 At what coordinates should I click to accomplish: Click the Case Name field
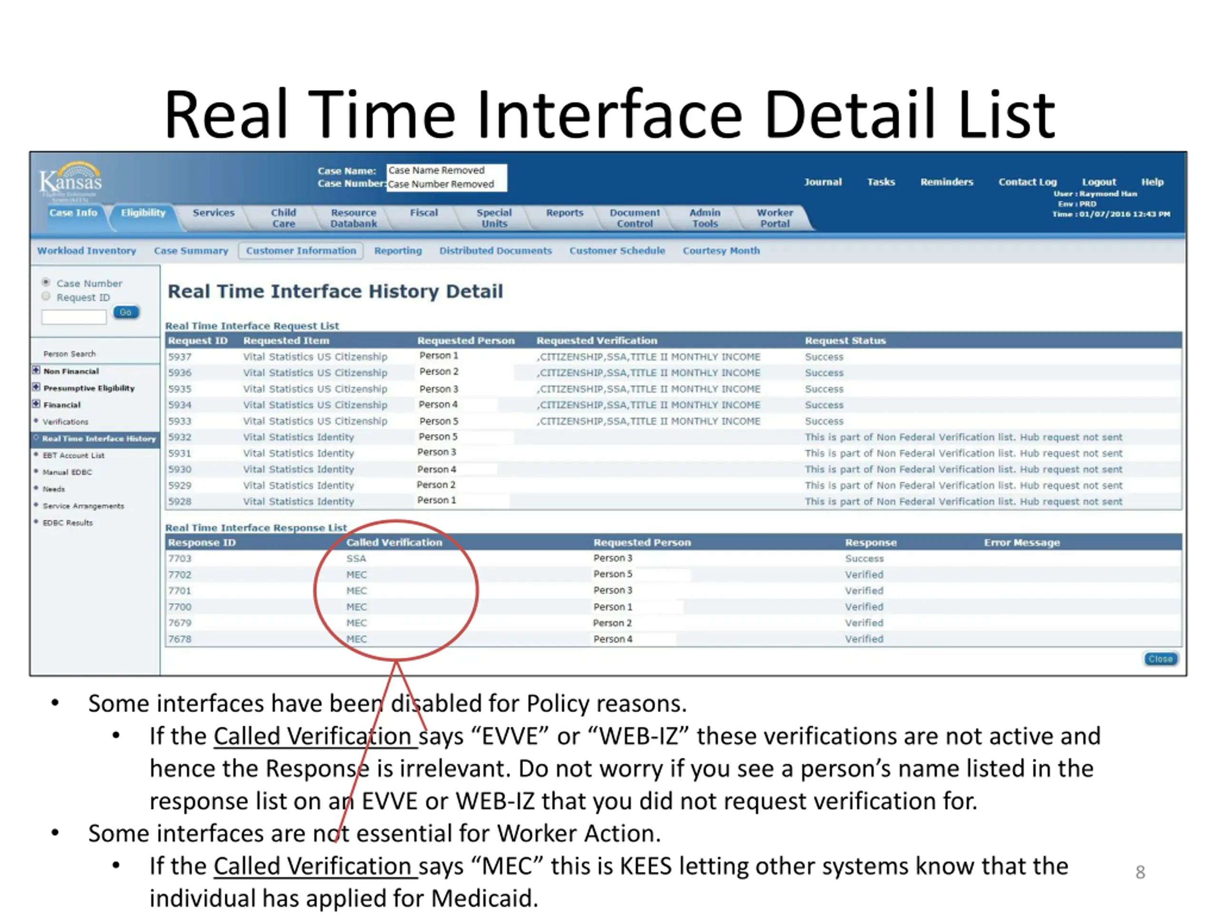coord(446,171)
